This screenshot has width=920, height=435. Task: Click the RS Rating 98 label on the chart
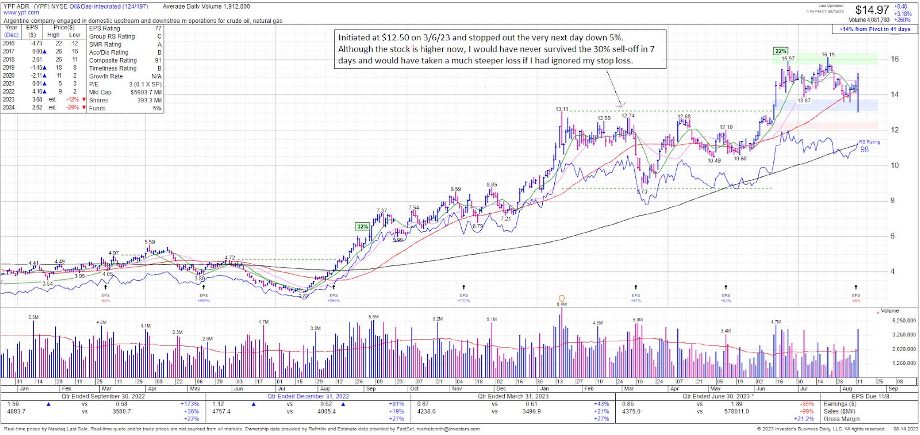(869, 147)
